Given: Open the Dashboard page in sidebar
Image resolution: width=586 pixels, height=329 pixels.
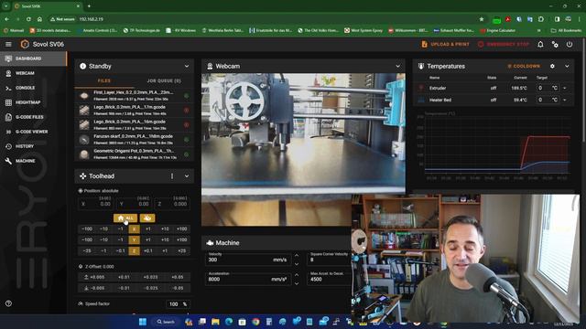Looking at the screenshot, I should pos(33,58).
